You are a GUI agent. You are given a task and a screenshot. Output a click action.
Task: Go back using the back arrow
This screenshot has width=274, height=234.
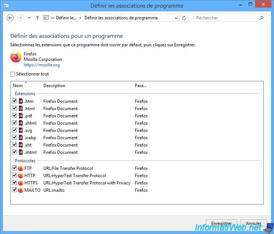coord(10,18)
